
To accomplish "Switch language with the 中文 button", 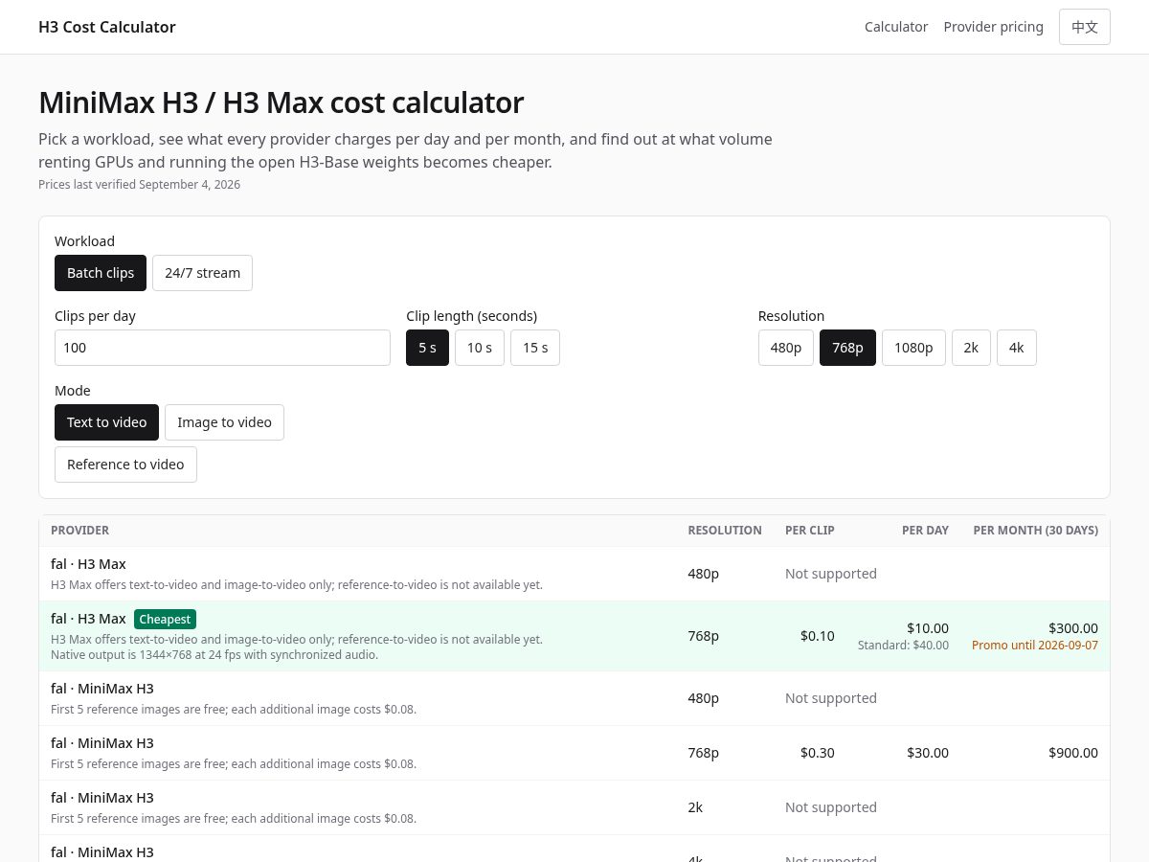I will tap(1085, 27).
